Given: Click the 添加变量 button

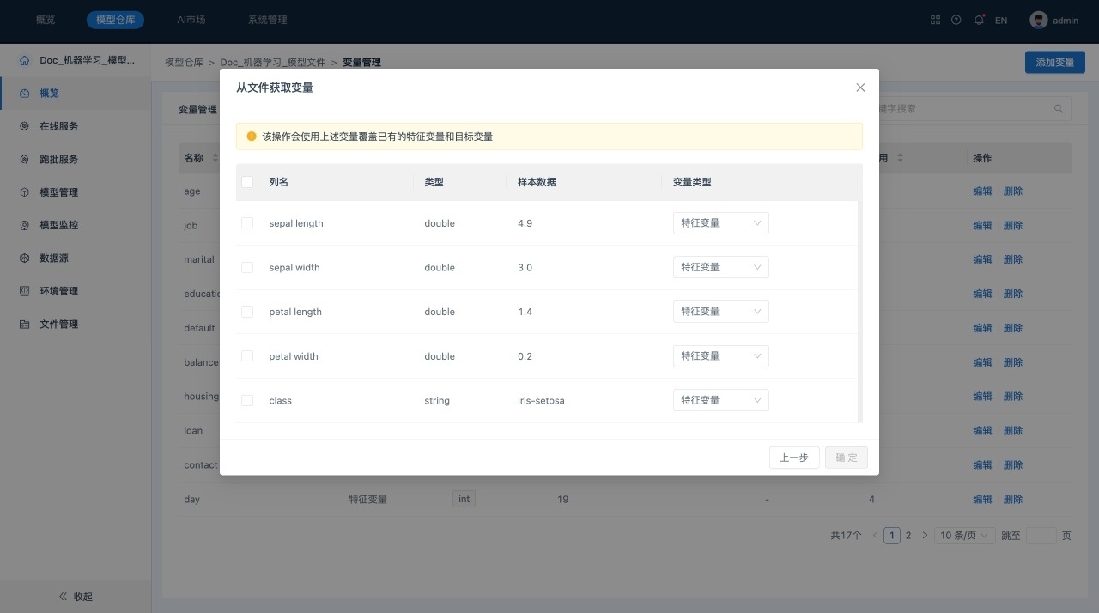Looking at the screenshot, I should (1054, 62).
